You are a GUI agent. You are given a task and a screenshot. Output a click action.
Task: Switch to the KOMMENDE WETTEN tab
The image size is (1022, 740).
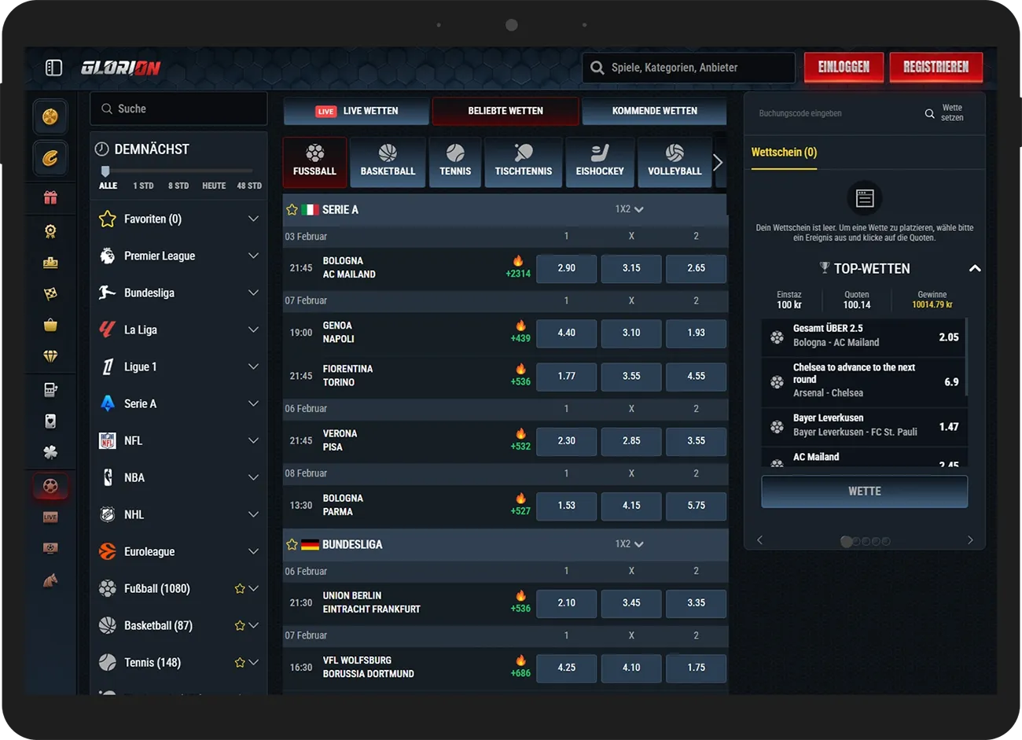[654, 111]
